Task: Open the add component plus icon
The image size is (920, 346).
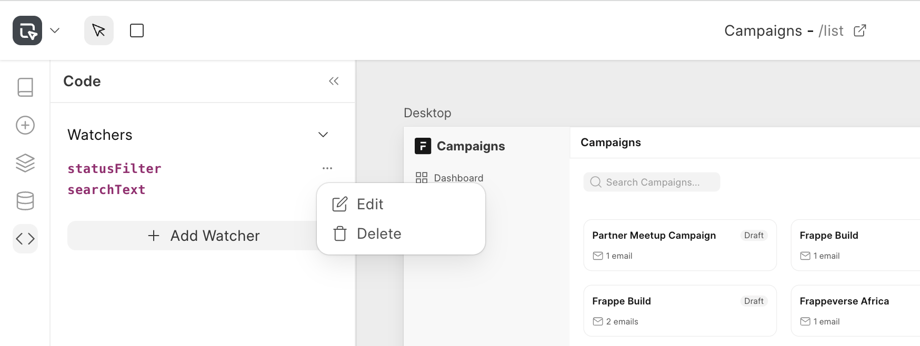Action: [x=25, y=125]
